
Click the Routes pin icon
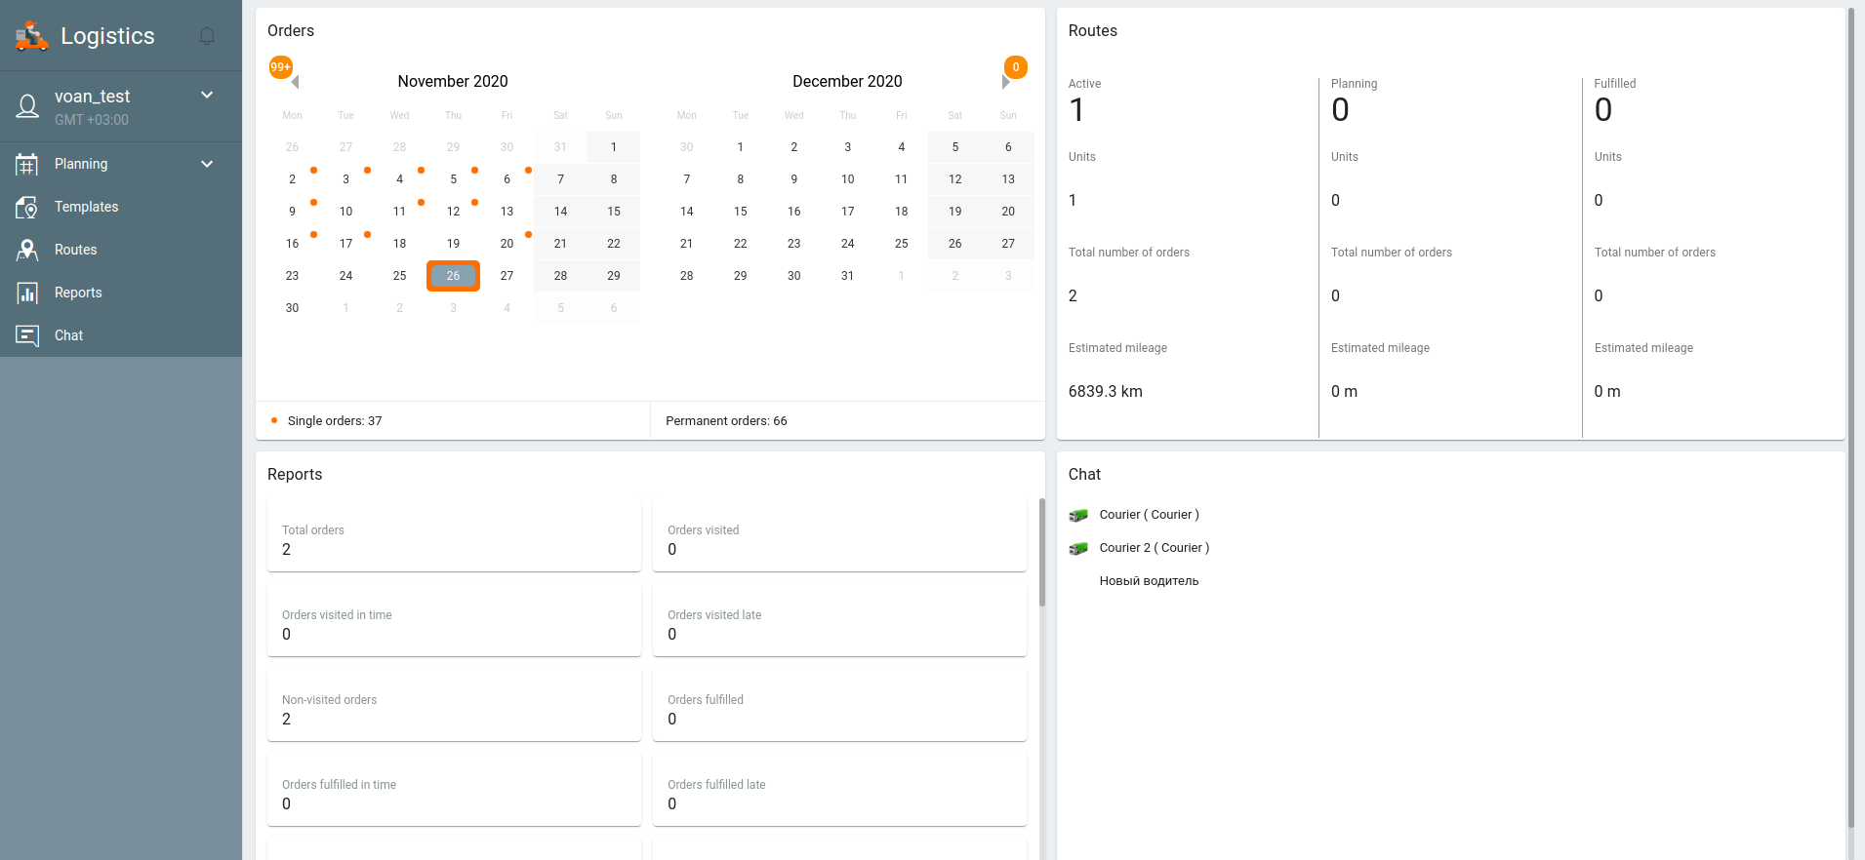[27, 250]
